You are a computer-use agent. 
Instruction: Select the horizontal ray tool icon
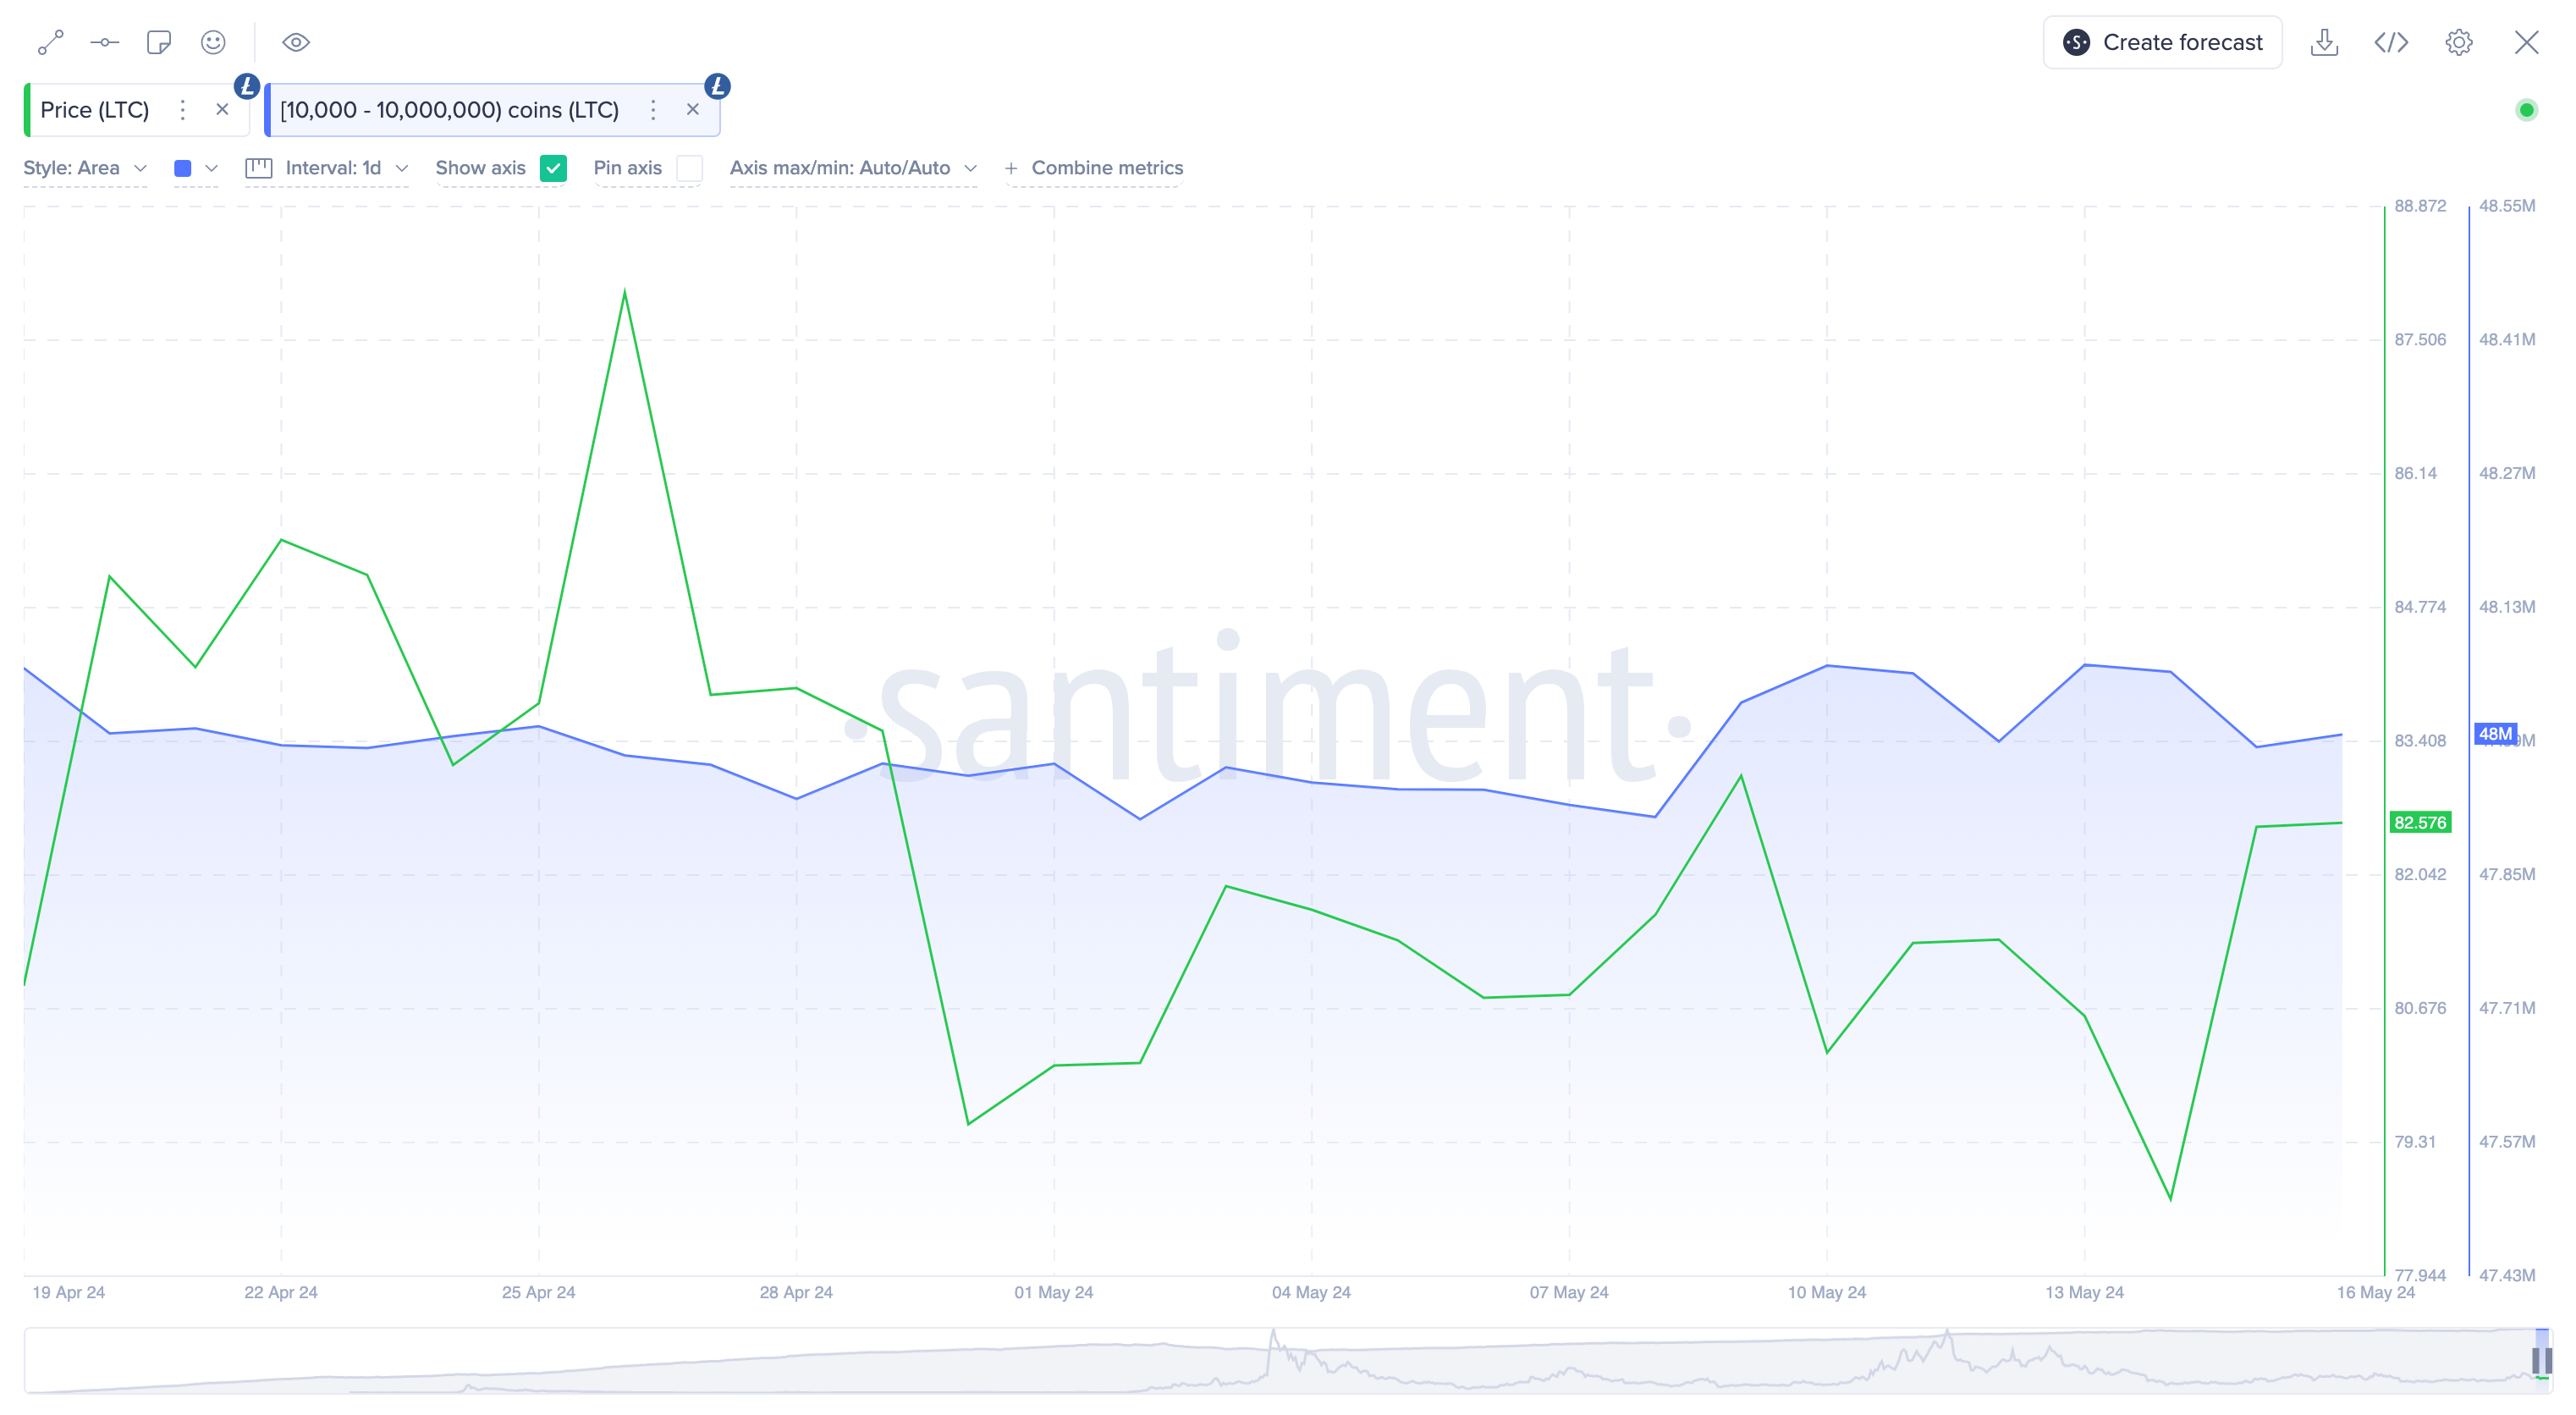click(x=104, y=42)
